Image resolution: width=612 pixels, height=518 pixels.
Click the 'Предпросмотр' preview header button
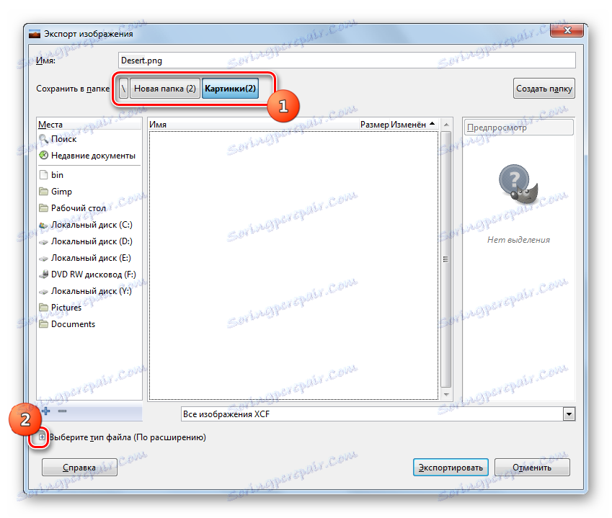click(519, 128)
